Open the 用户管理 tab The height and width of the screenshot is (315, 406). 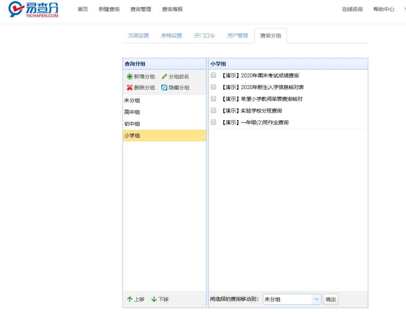(238, 36)
